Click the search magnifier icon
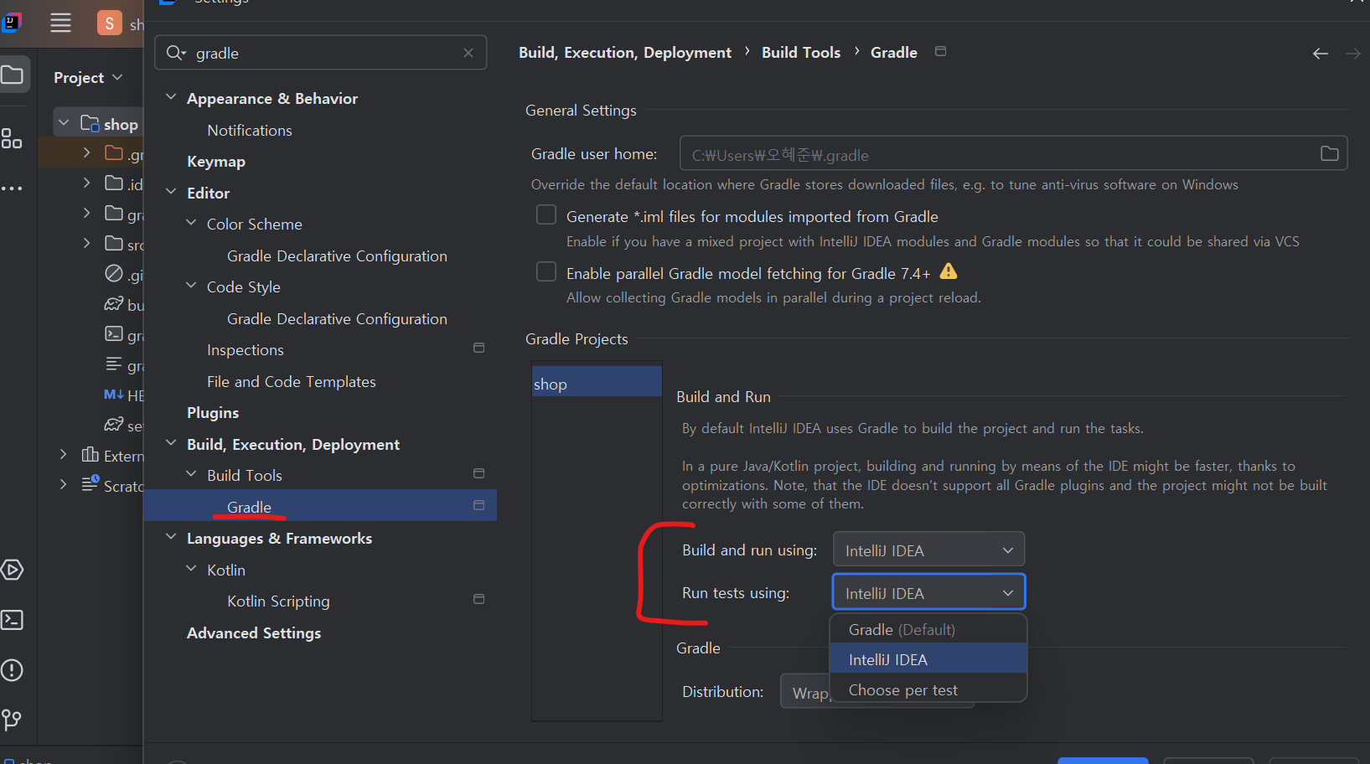This screenshot has height=764, width=1370. 175,53
